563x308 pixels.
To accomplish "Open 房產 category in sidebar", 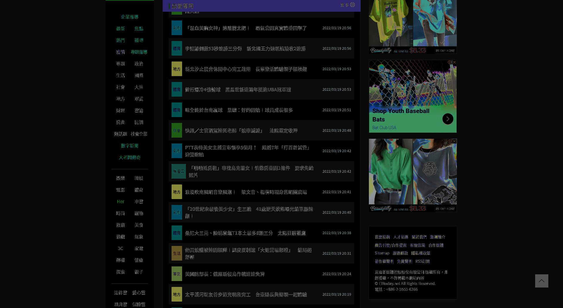I will pyautogui.click(x=121, y=122).
